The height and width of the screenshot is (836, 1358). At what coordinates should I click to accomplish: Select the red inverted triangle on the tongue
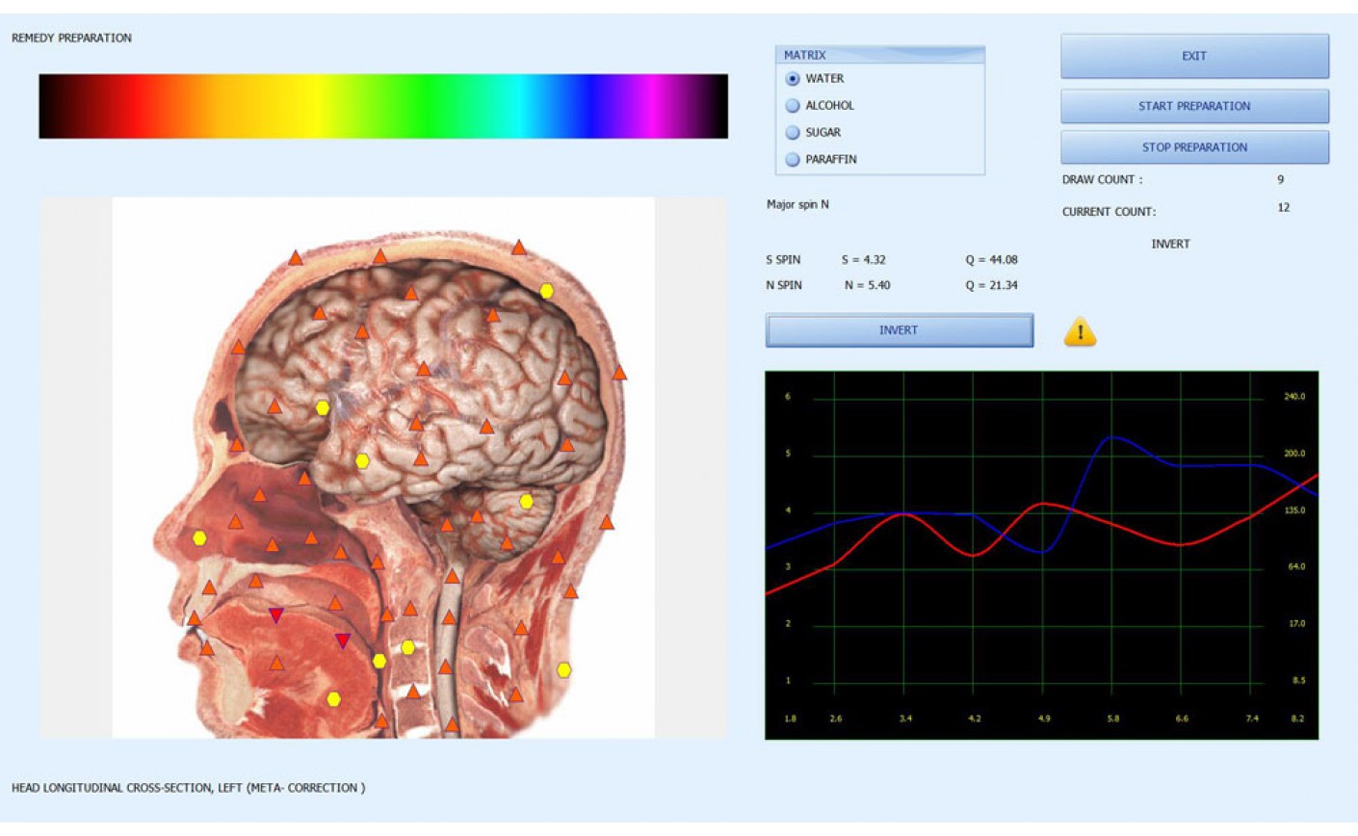pos(275,615)
